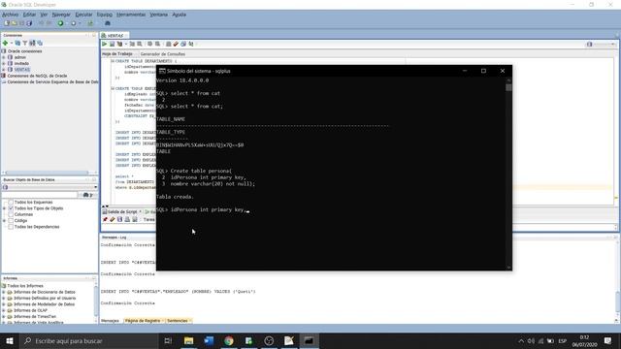The height and width of the screenshot is (349, 621).
Task: Click the Windows Start button
Action: point(10,340)
